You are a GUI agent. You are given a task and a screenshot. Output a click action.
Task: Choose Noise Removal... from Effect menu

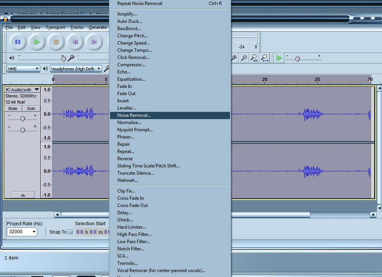(170, 115)
